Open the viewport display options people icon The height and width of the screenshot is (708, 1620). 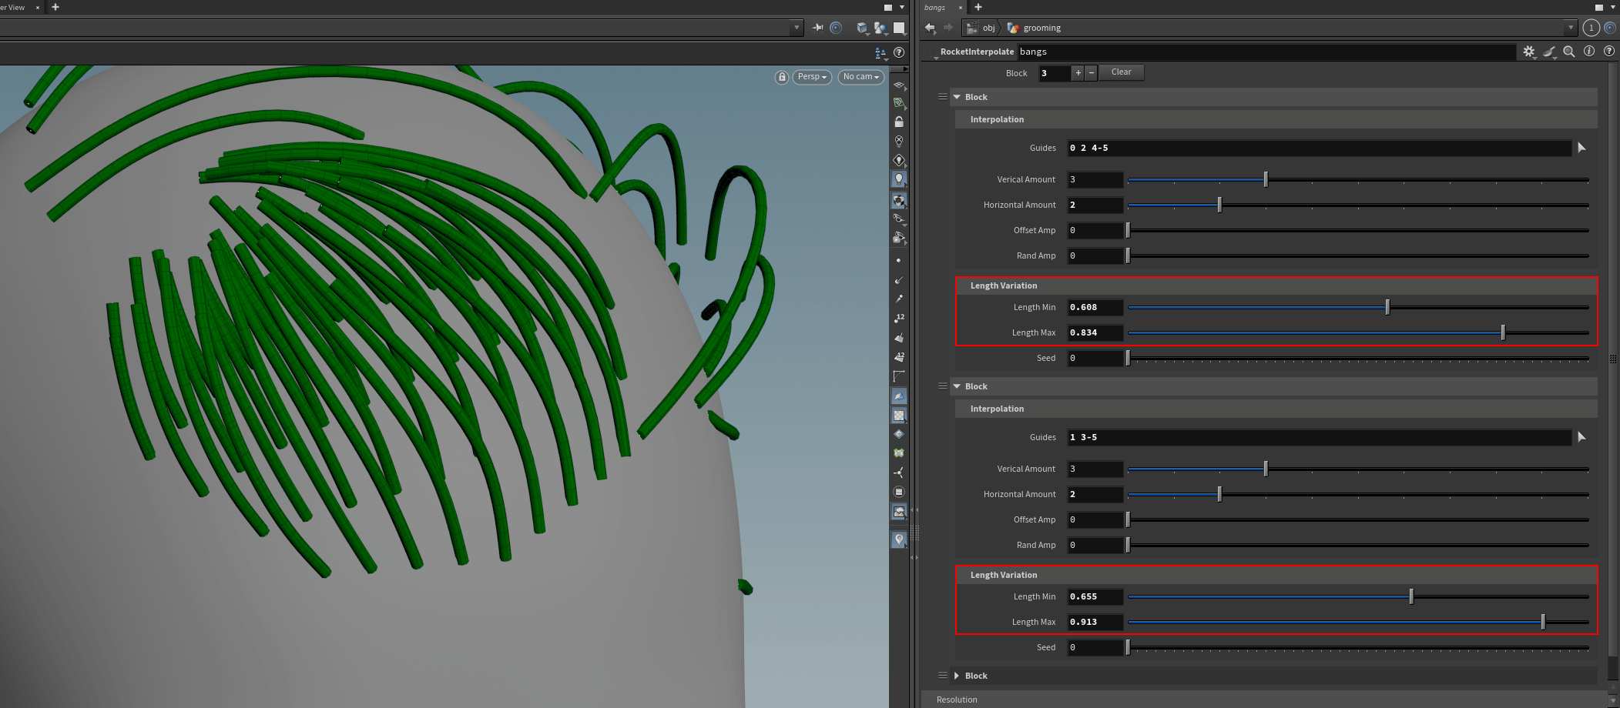880,53
